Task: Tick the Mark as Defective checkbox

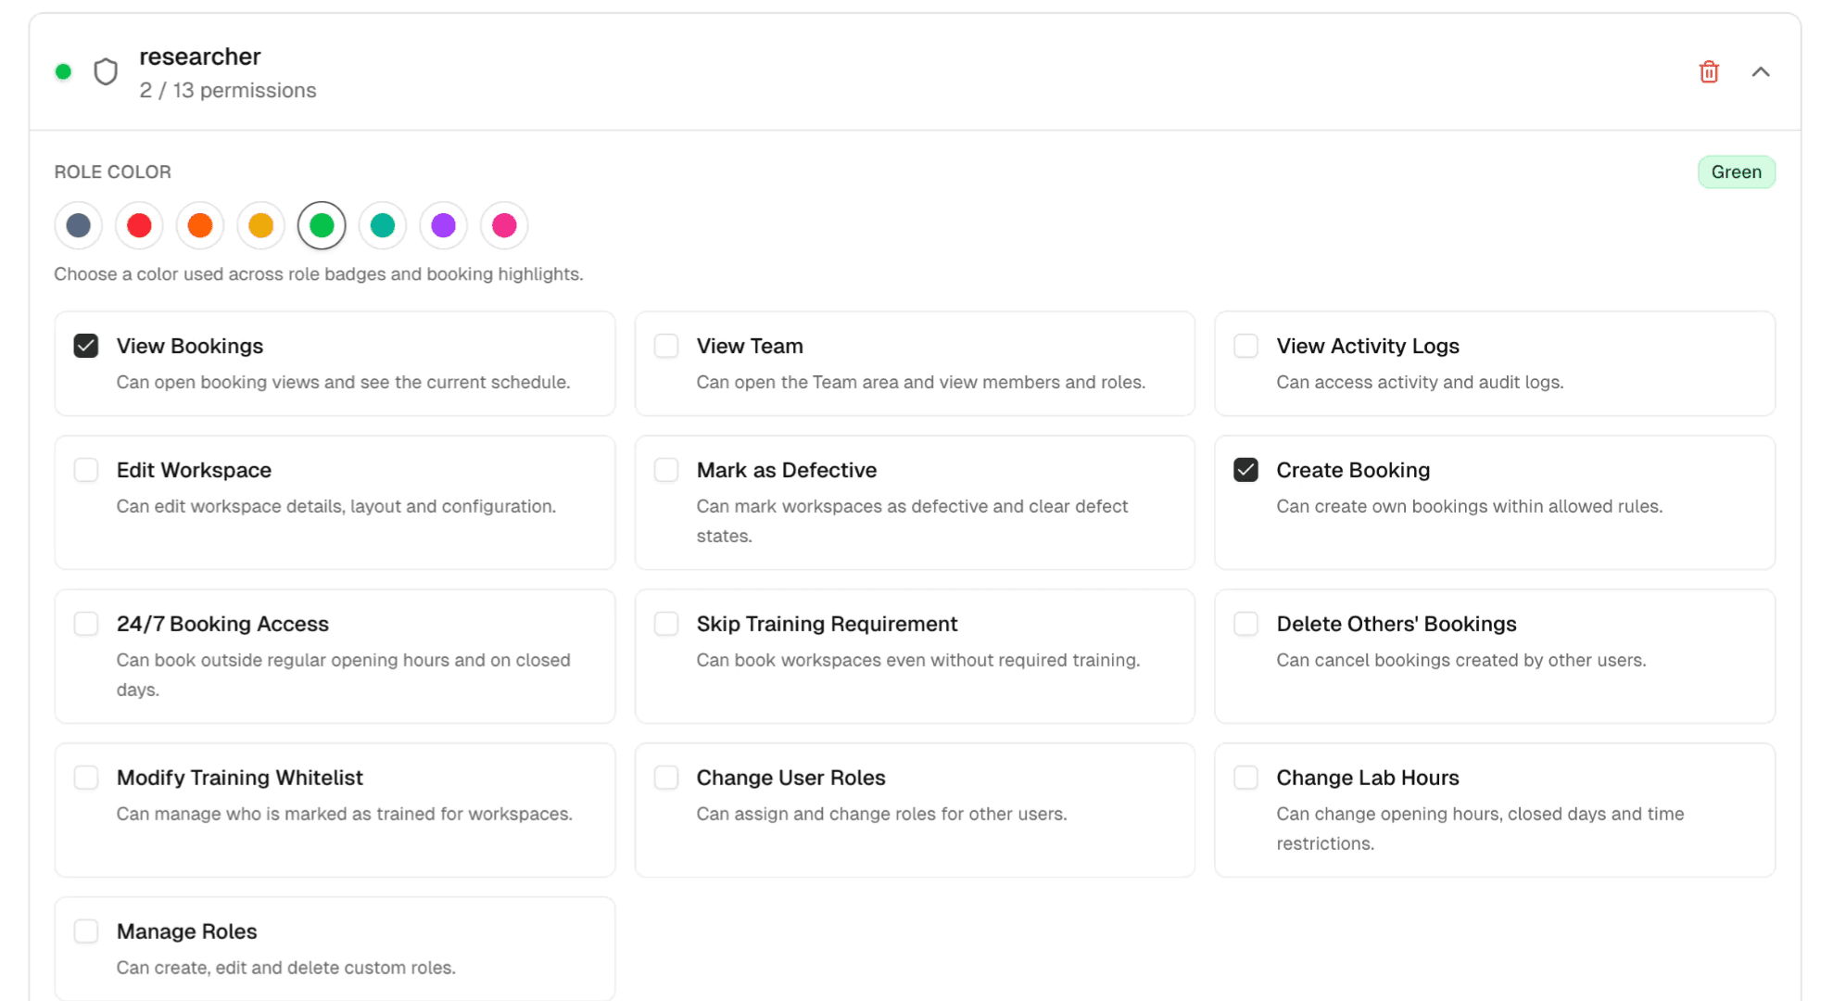Action: (666, 470)
